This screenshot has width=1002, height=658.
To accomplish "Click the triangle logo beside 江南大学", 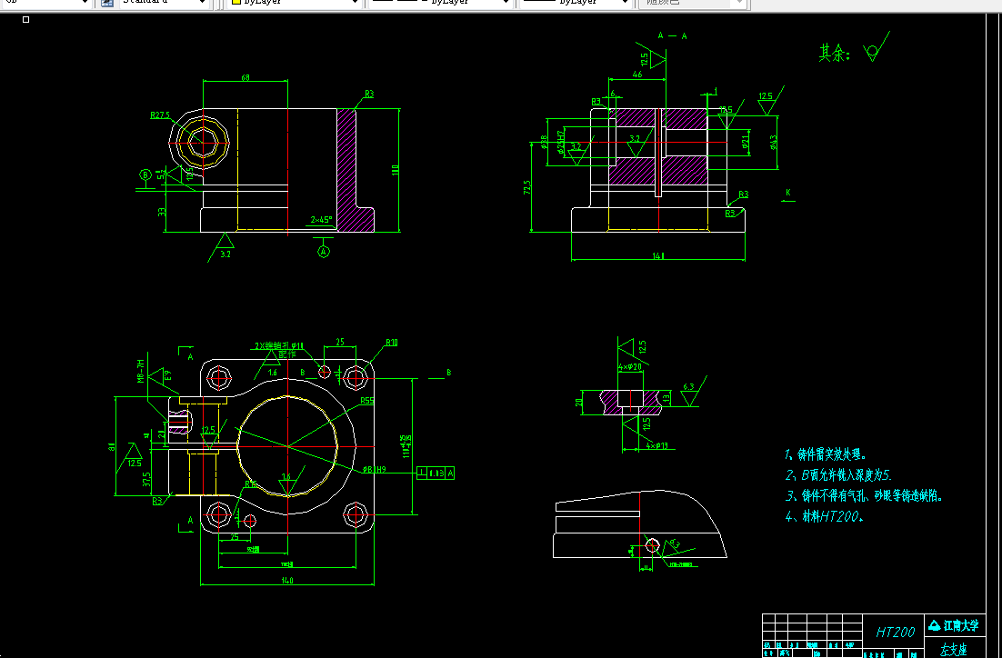I will [x=935, y=625].
